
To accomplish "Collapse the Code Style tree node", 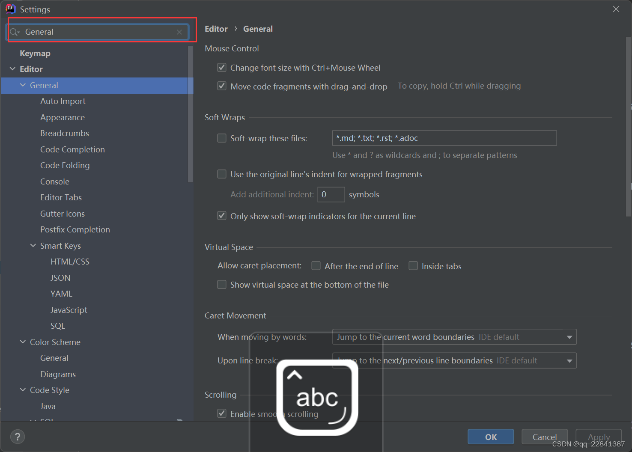I will (23, 390).
